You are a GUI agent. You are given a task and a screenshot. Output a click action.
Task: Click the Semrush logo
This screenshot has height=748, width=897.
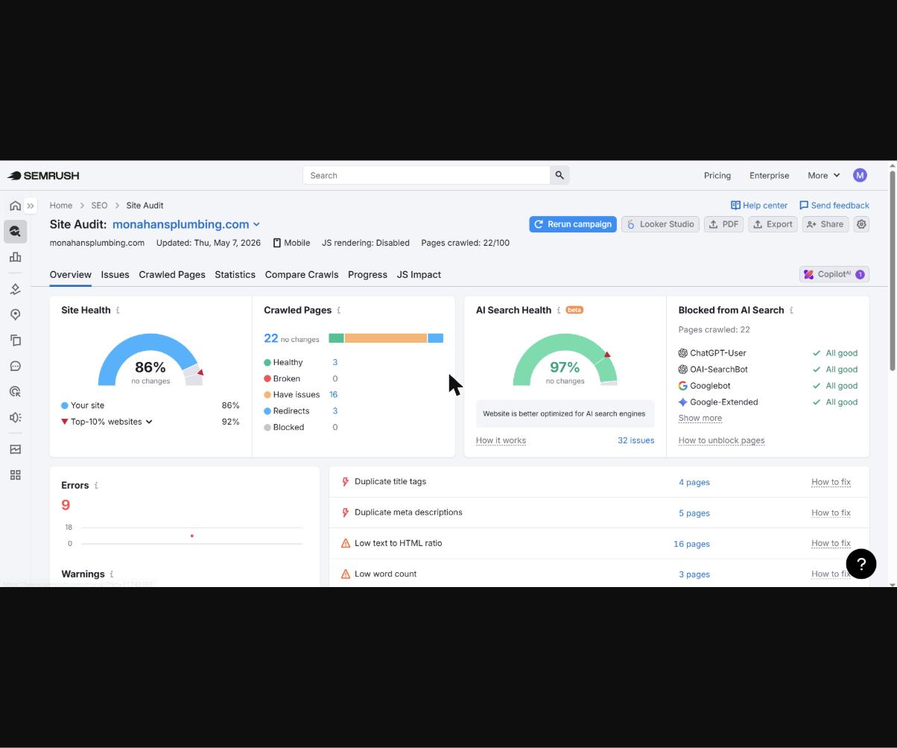click(43, 176)
